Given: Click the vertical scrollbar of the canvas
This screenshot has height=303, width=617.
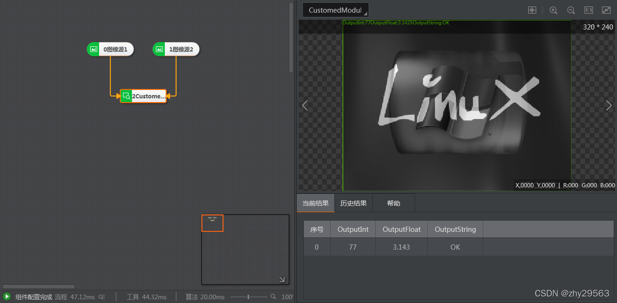Looking at the screenshot, I should 291,37.
